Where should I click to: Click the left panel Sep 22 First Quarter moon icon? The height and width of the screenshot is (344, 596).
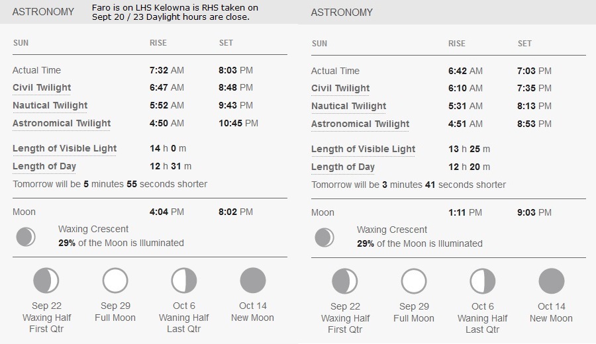click(x=46, y=280)
